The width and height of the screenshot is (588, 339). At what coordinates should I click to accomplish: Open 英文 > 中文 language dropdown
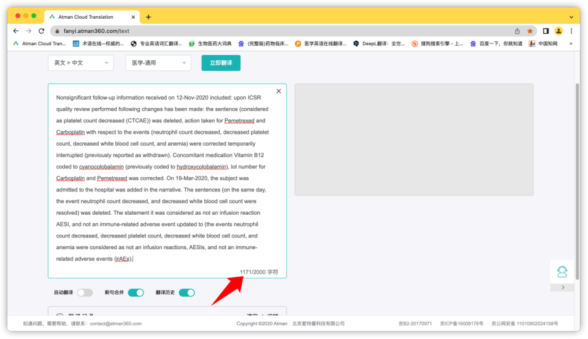point(80,63)
